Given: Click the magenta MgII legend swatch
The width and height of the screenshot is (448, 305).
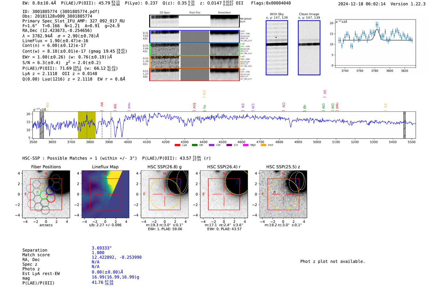Looking at the screenshot, I should pos(246,145).
